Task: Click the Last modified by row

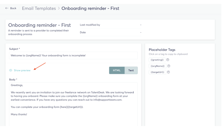Action: tap(111, 25)
